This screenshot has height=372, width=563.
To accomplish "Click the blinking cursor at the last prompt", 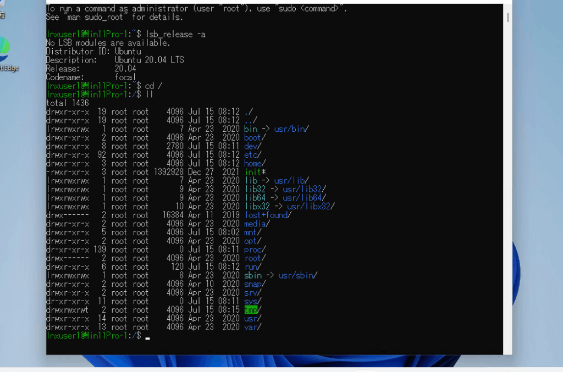I will click(x=147, y=337).
